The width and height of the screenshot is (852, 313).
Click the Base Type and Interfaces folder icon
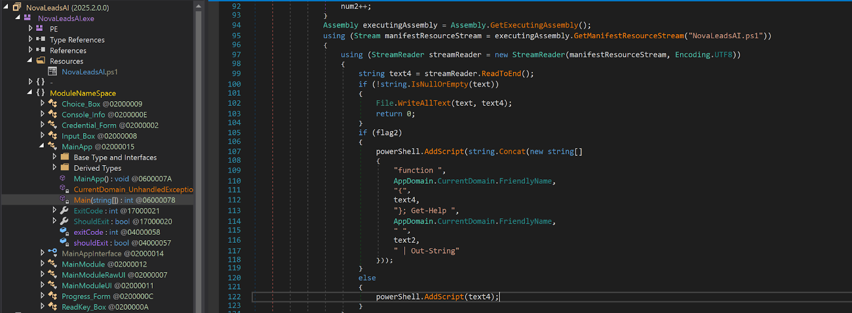(x=65, y=156)
